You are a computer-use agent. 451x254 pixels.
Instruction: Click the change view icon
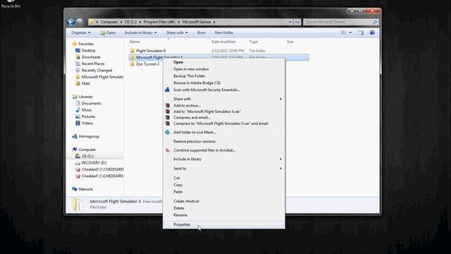tap(343, 32)
